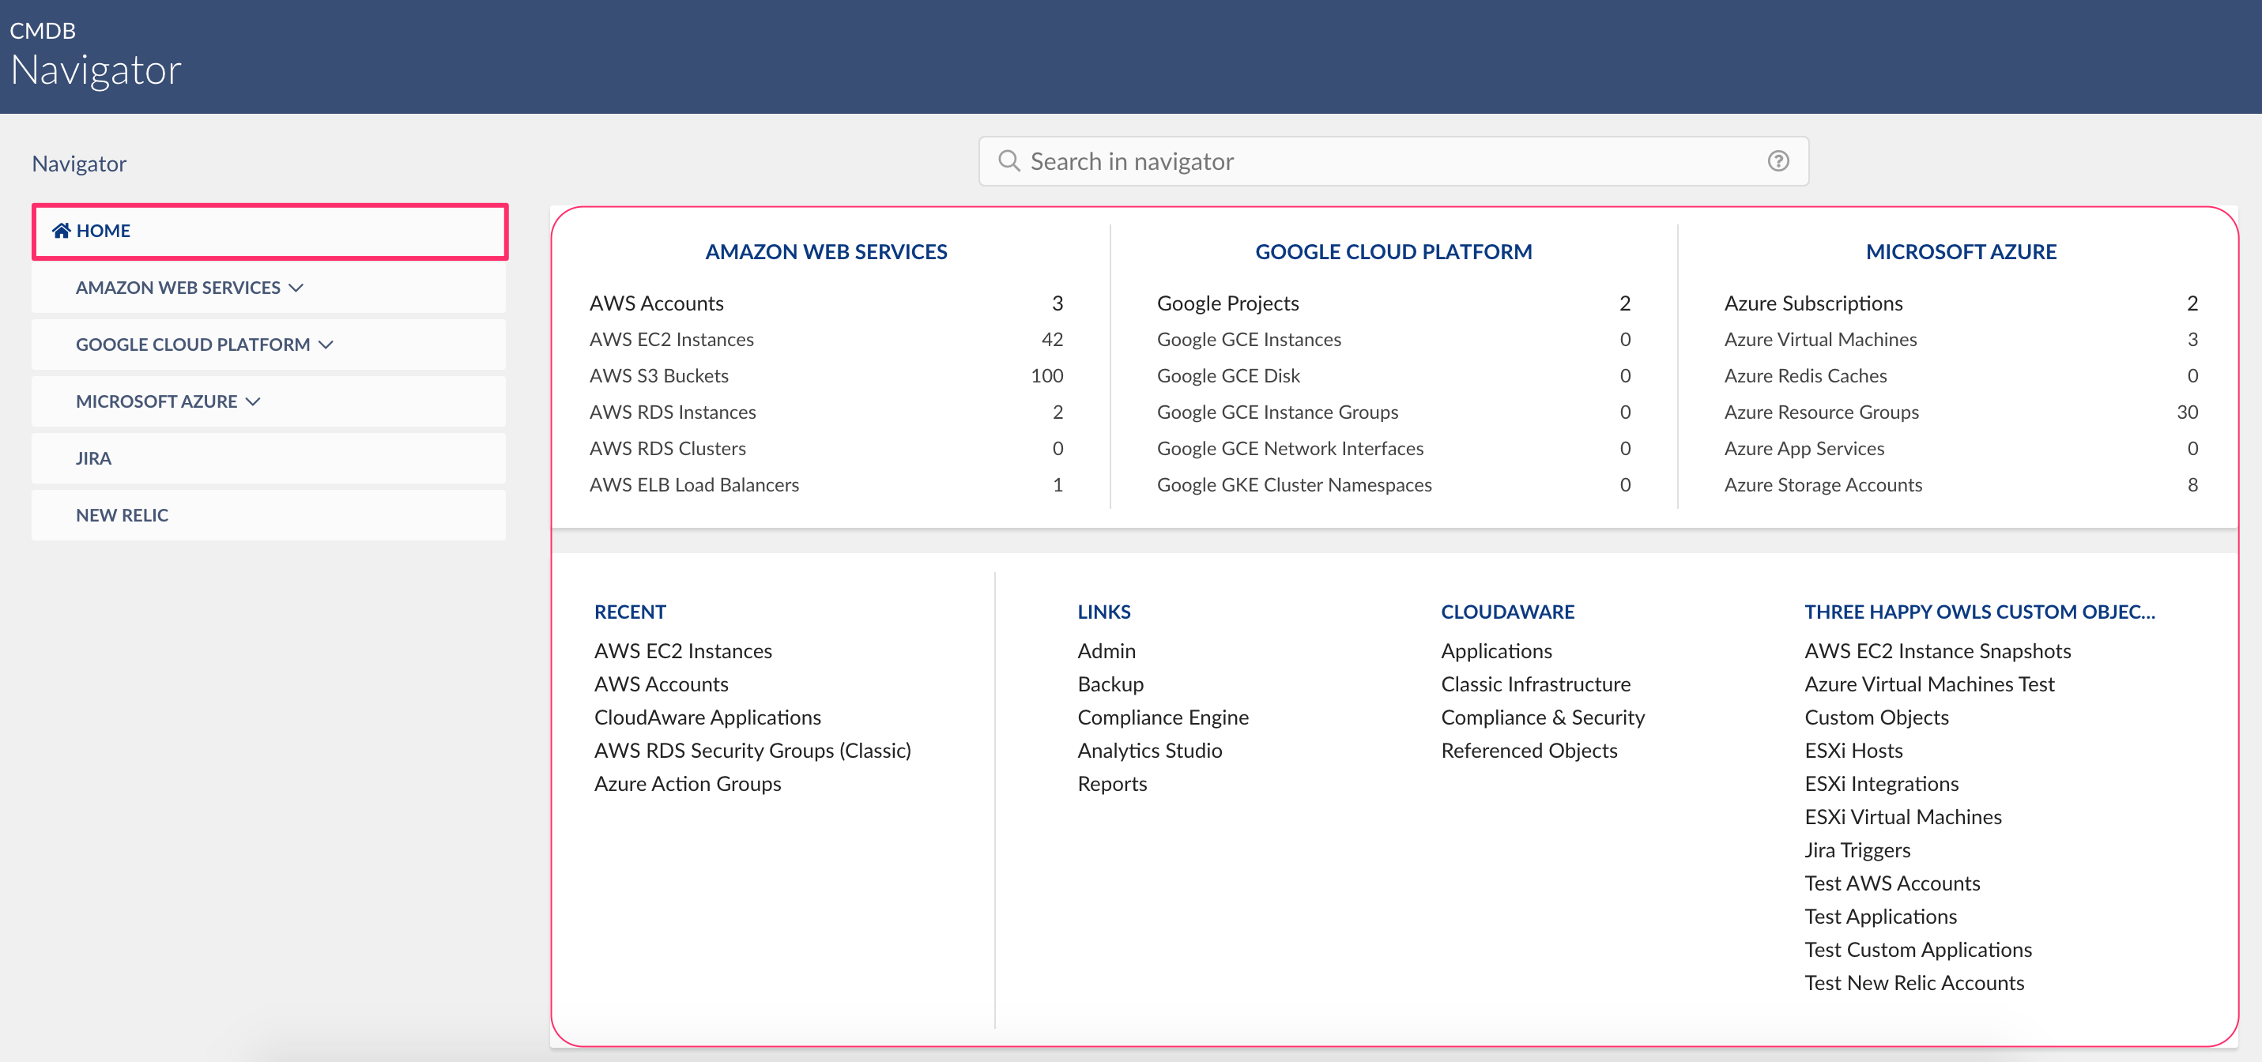Open Test New Relic Accounts link

[x=1914, y=982]
